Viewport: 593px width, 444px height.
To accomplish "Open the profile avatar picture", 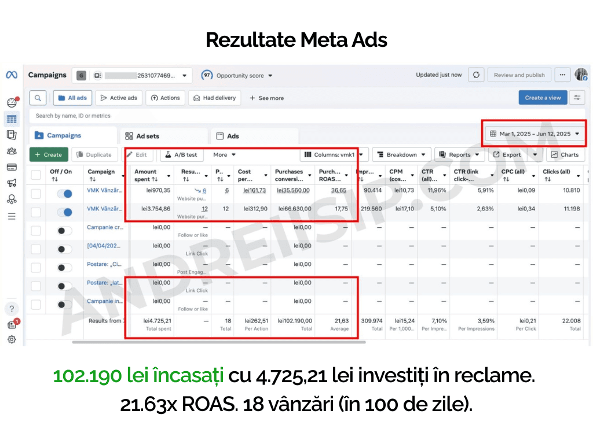I will click(581, 75).
